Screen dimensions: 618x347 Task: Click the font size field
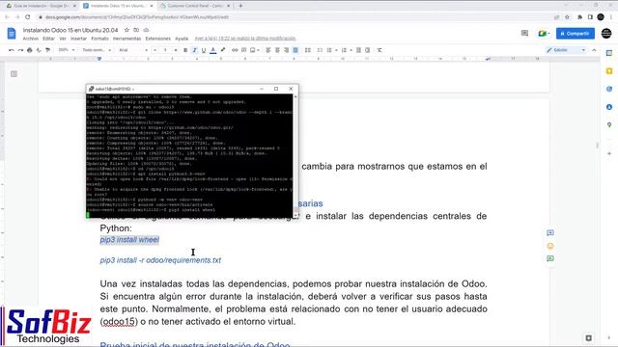tap(165, 50)
